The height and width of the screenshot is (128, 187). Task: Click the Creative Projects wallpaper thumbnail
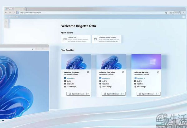coord(76,62)
